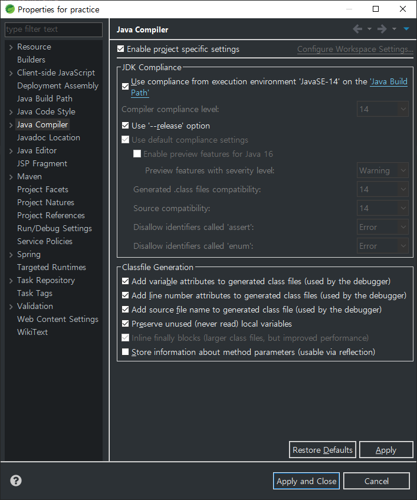Toggle Enable preview features for Java 16
417x500 pixels.
pos(137,154)
